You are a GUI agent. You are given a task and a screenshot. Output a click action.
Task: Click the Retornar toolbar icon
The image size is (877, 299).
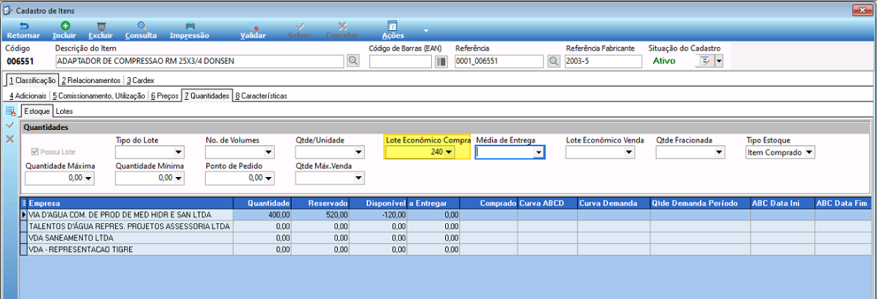tap(24, 26)
